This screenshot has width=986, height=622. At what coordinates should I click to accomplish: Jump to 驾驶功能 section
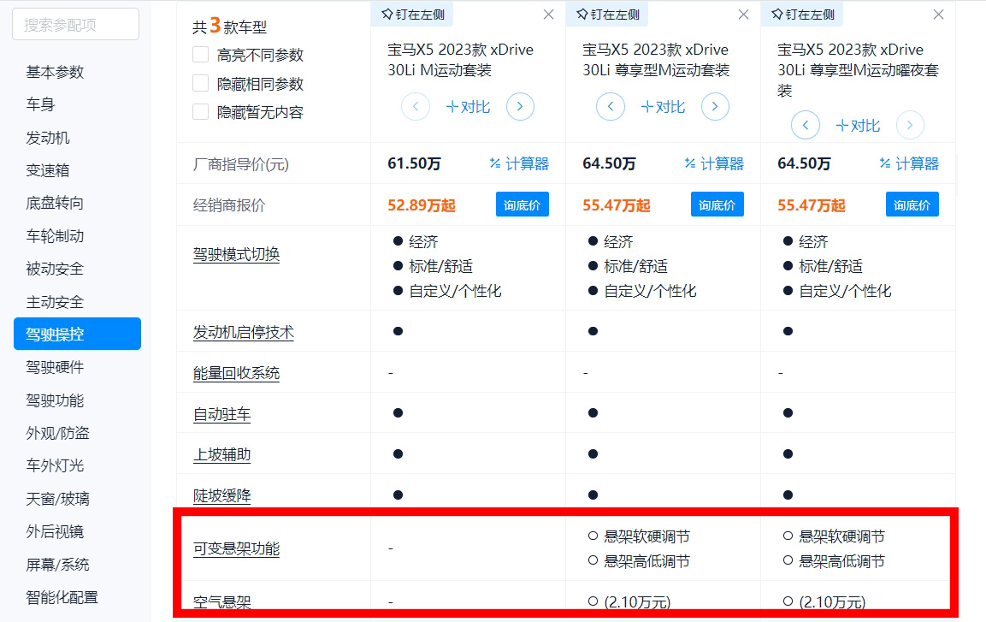click(55, 400)
